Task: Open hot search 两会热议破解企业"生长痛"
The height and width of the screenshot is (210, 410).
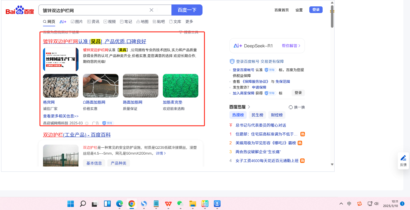Action: pos(258,152)
